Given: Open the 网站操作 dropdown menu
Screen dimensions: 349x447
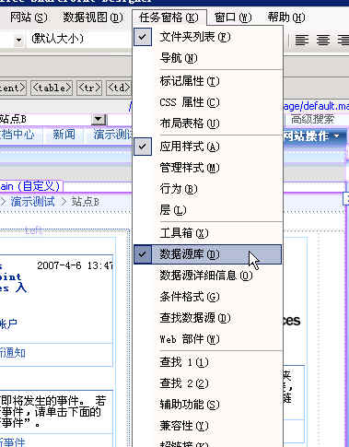Looking at the screenshot, I should (x=313, y=135).
